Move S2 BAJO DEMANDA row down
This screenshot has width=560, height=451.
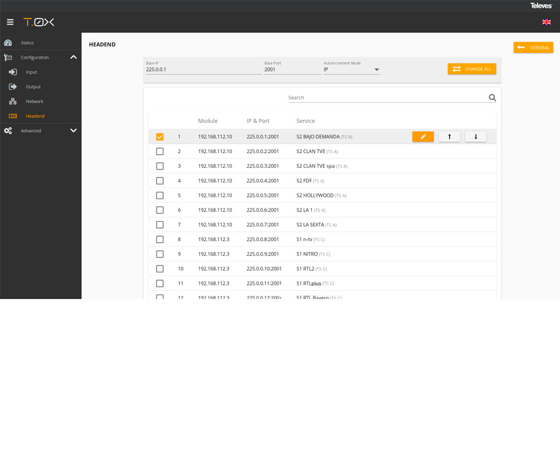tap(476, 137)
